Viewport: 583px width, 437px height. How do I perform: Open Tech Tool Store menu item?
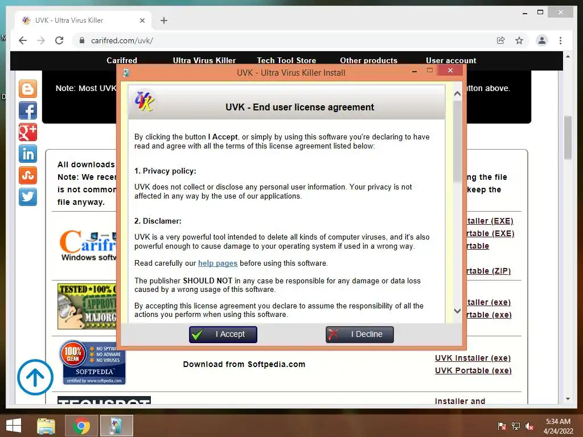[286, 60]
